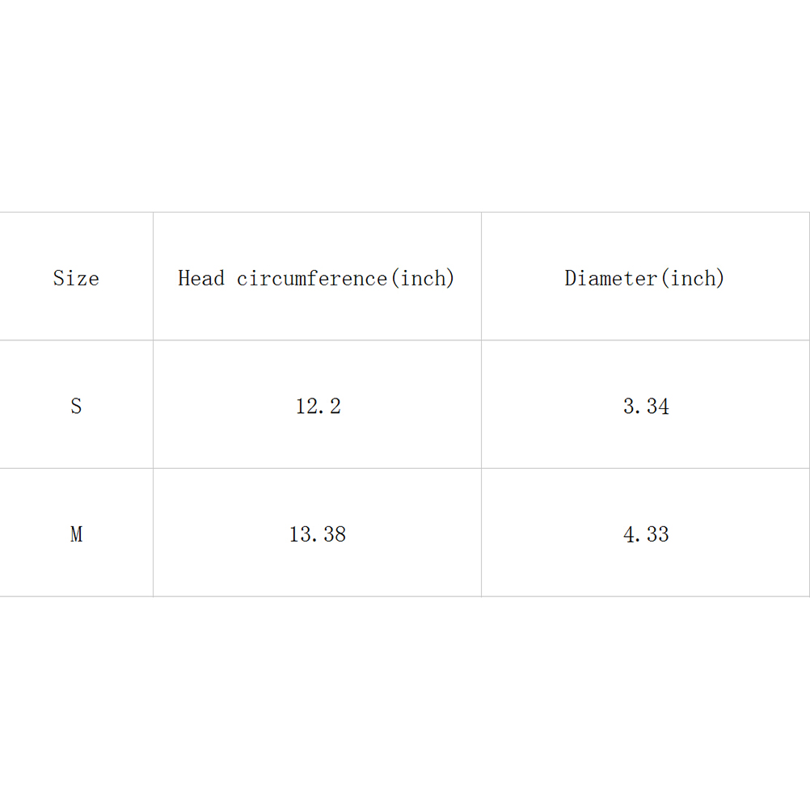Viewport: 810px width, 810px height.
Task: Click the line separating 3.34 and 4.33 cells
Action: (x=645, y=468)
